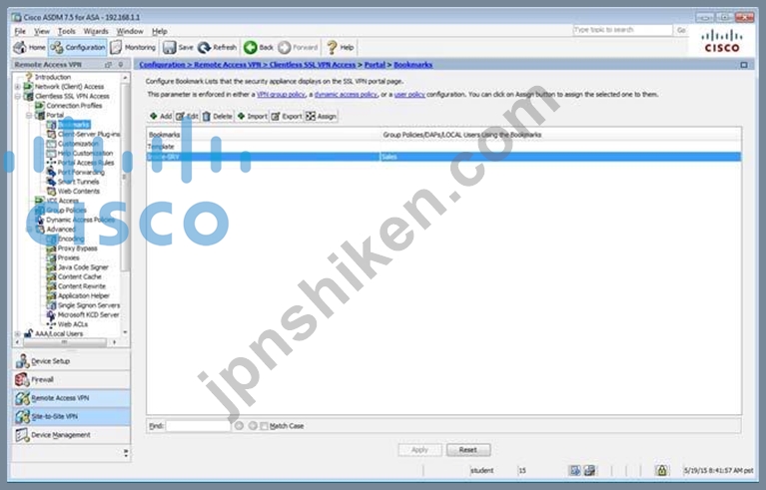Select Bookmarks in the tree
The height and width of the screenshot is (490, 766).
coord(73,125)
